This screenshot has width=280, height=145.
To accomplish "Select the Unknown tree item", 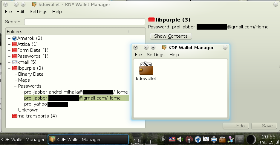I will click(x=28, y=110).
